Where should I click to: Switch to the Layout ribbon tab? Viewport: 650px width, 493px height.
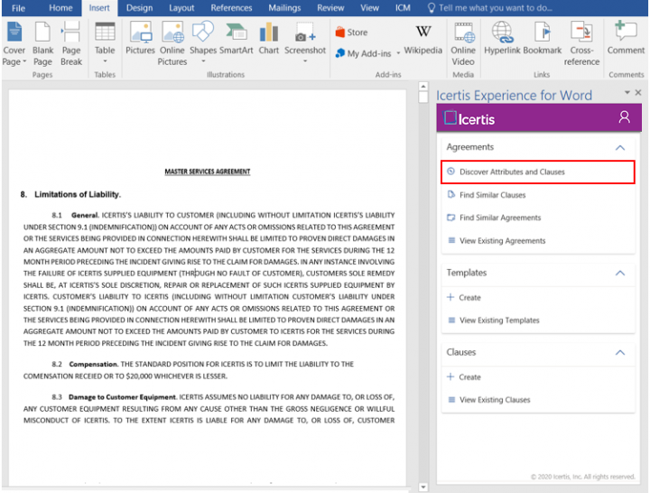181,8
